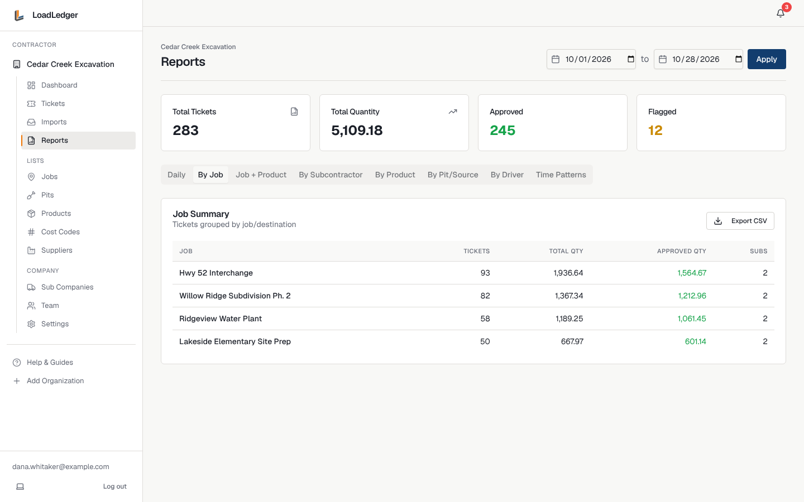
Task: Switch to the By Driver tab
Action: click(507, 175)
